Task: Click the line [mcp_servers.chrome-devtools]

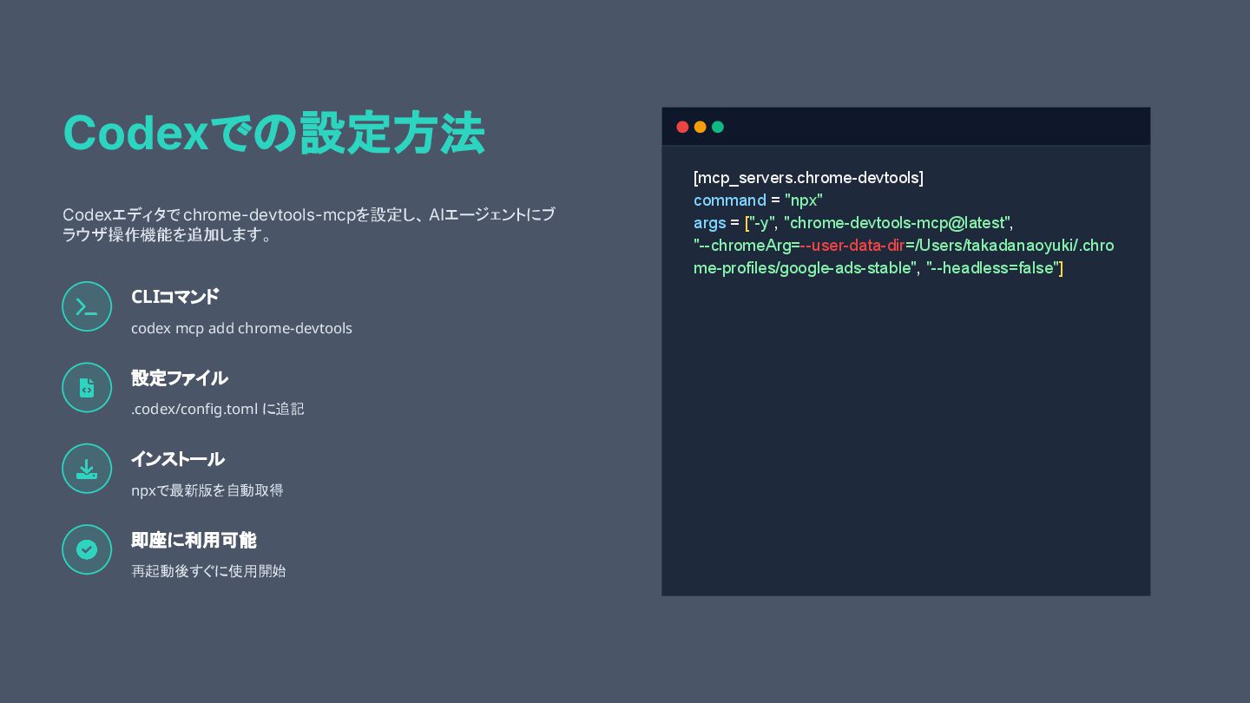Action: [x=808, y=178]
